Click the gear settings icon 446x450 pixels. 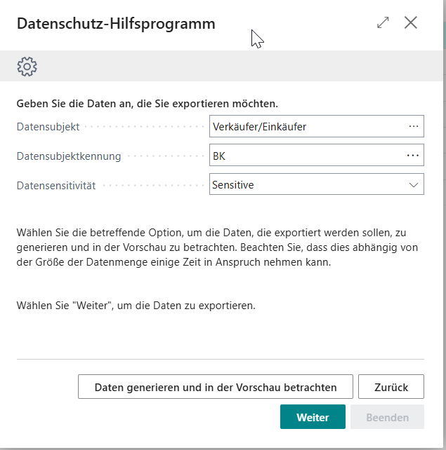tap(27, 67)
